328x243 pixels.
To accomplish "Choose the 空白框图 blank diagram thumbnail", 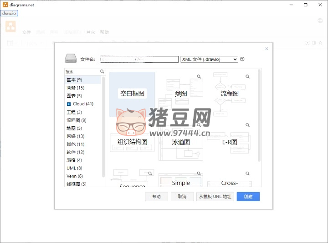I will pyautogui.click(x=132, y=94).
